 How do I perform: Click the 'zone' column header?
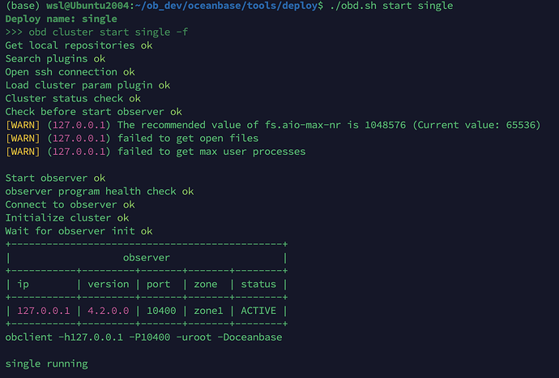click(x=205, y=284)
